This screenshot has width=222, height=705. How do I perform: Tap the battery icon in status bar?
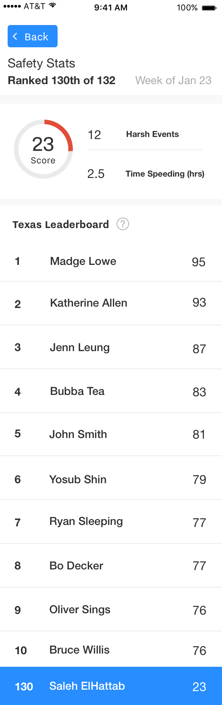pyautogui.click(x=209, y=8)
